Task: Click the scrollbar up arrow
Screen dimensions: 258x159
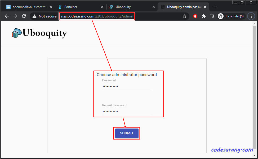Action: (255, 24)
